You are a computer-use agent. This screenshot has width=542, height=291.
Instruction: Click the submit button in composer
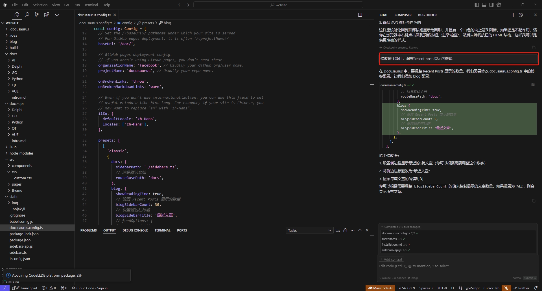click(x=530, y=278)
